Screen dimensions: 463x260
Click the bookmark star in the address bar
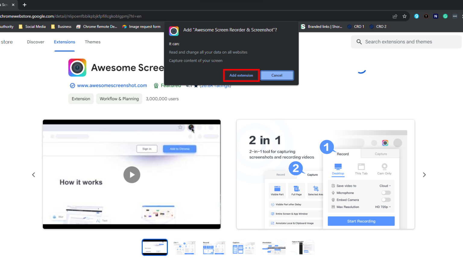click(x=405, y=16)
